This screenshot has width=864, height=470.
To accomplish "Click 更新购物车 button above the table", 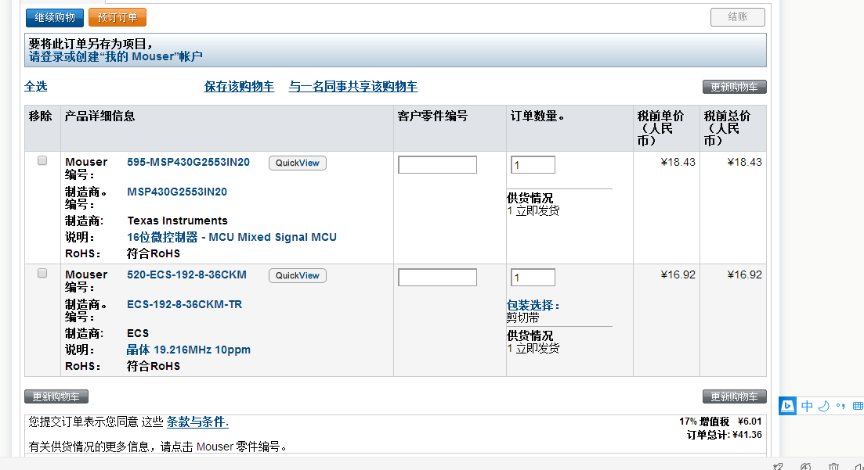I will coord(735,87).
